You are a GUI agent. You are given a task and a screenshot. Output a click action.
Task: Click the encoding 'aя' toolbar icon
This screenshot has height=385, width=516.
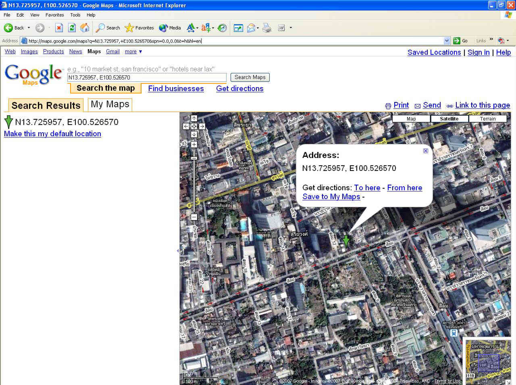pos(206,28)
